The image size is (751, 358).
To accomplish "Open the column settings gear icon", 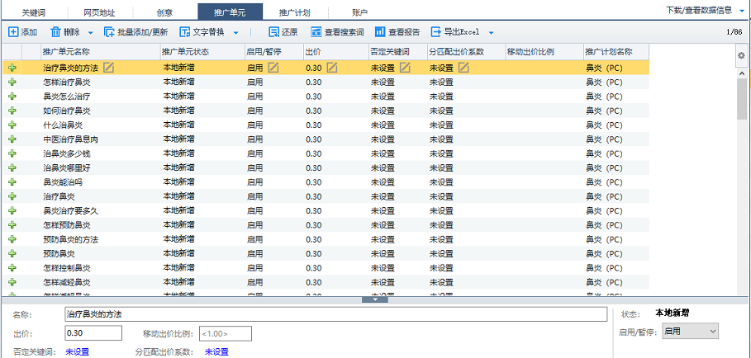I will [741, 55].
